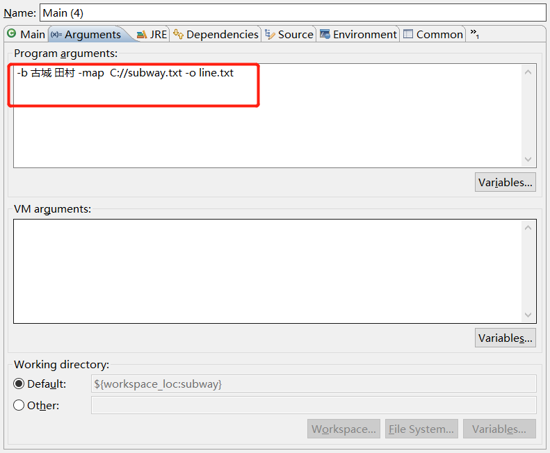The width and height of the screenshot is (550, 453).
Task: Click the VM arguments scroll up arrow
Action: click(x=528, y=228)
